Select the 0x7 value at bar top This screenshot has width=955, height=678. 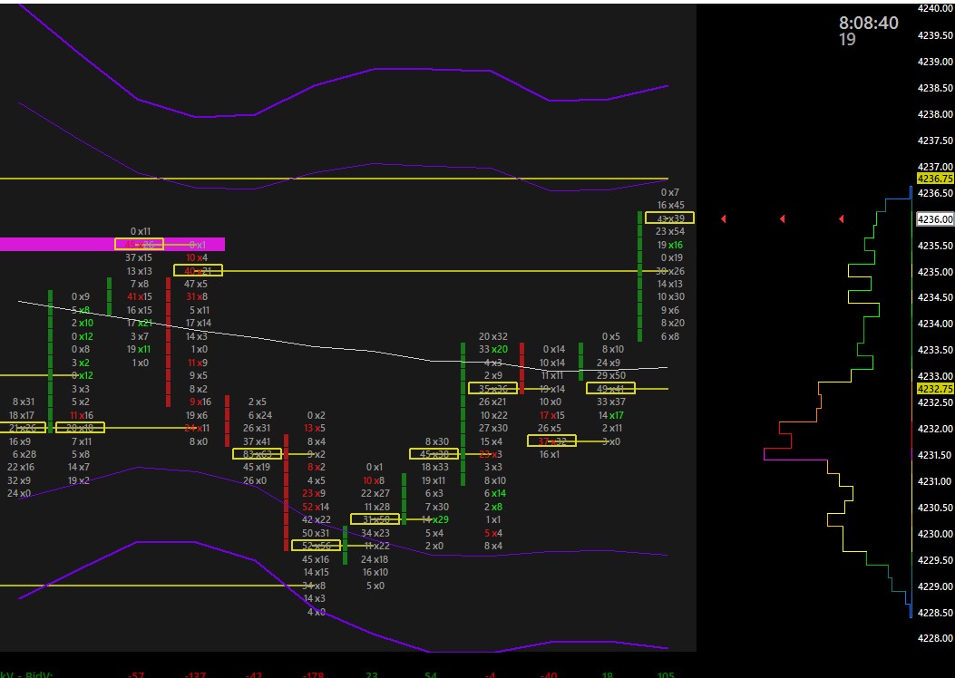coord(670,192)
